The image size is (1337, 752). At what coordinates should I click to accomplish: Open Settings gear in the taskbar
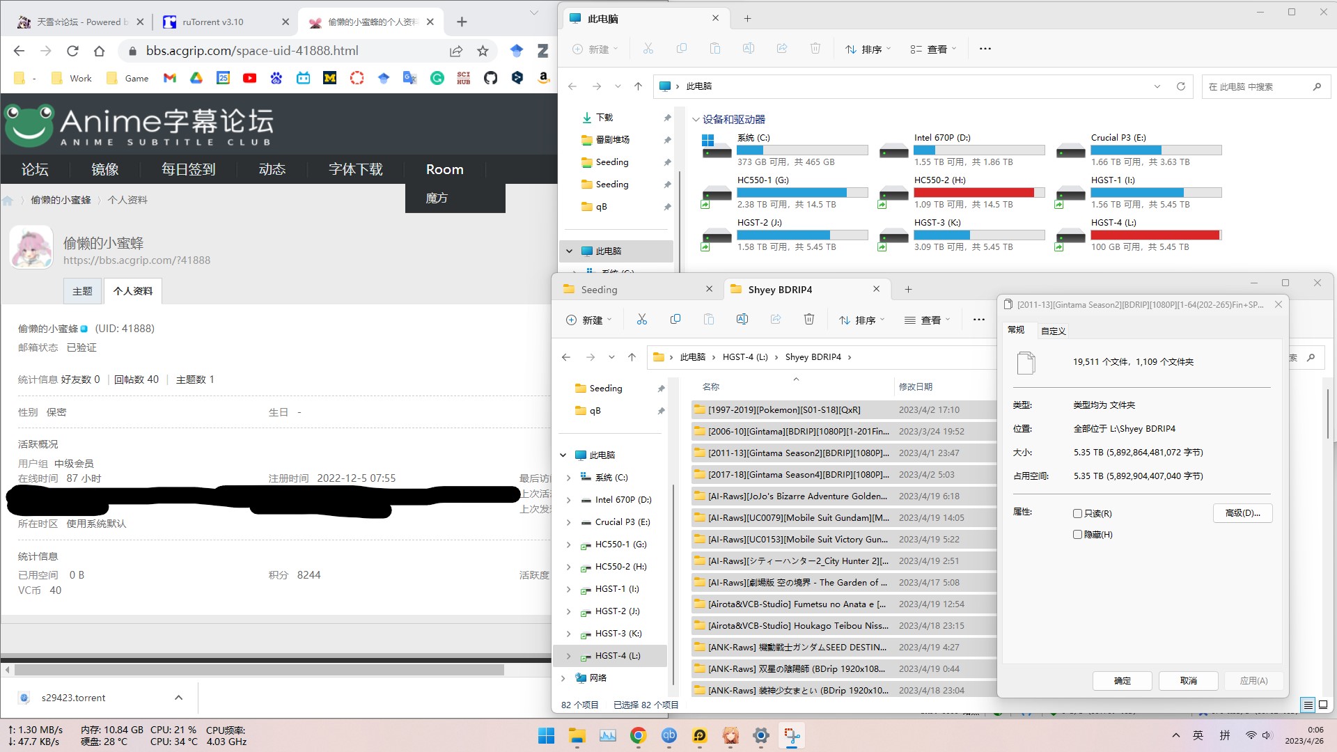(x=760, y=735)
